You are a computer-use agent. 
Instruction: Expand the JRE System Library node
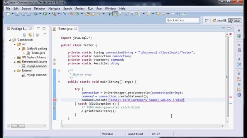(x=15, y=58)
